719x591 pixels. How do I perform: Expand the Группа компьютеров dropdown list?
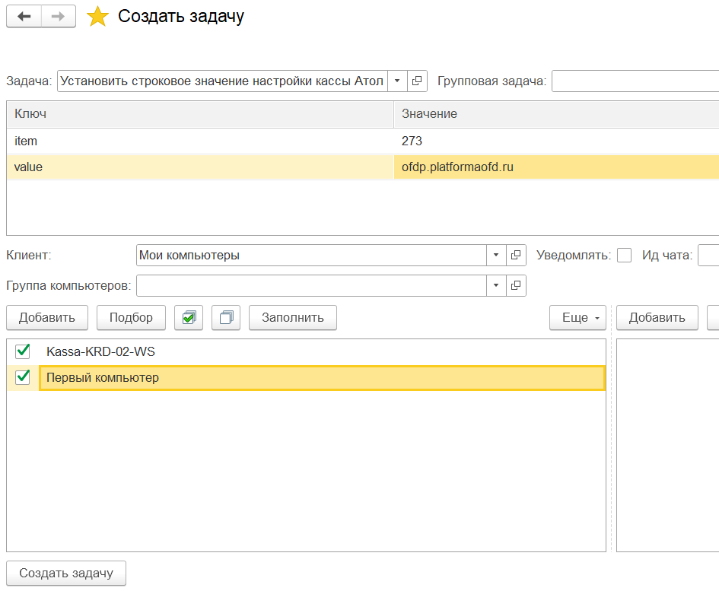[496, 286]
